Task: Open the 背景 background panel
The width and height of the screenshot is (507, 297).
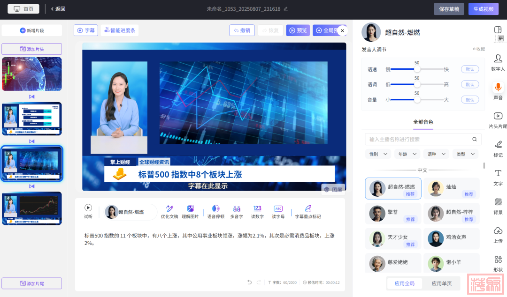Action: click(498, 206)
